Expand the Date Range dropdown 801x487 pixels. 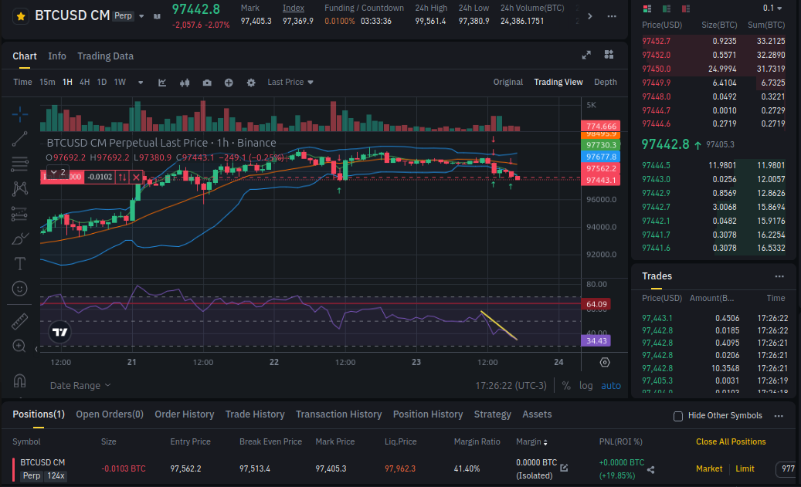(80, 386)
